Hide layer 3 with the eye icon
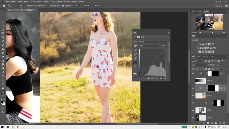229x129 pixels. 193,96
